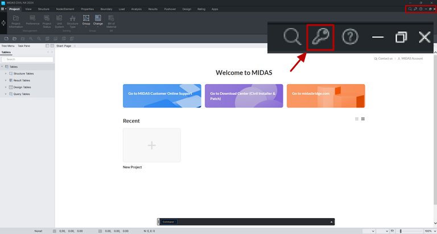Open the Pushover ribbon tab

[x=170, y=9]
